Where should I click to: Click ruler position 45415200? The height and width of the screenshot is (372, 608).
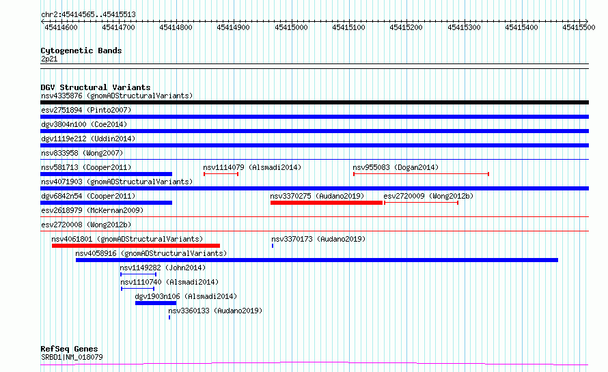406,27
